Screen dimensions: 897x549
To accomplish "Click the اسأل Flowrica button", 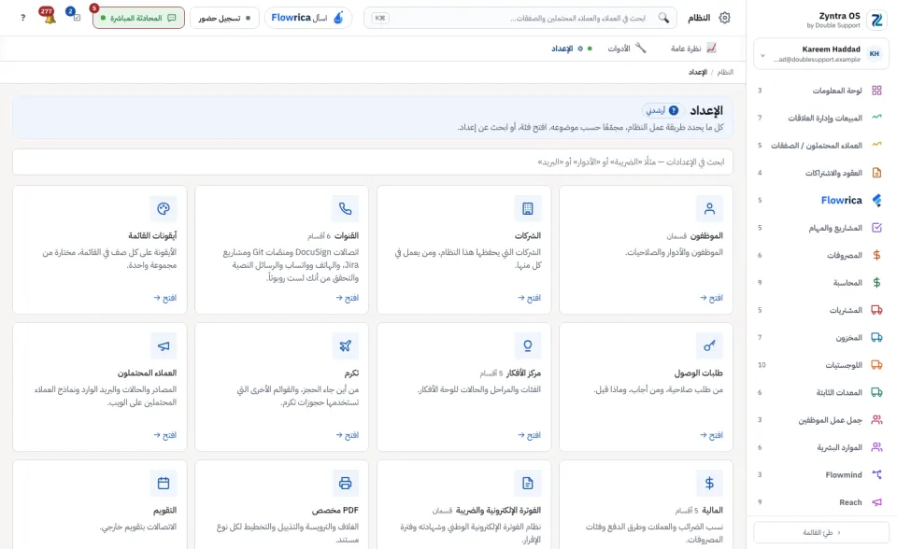I will click(307, 18).
